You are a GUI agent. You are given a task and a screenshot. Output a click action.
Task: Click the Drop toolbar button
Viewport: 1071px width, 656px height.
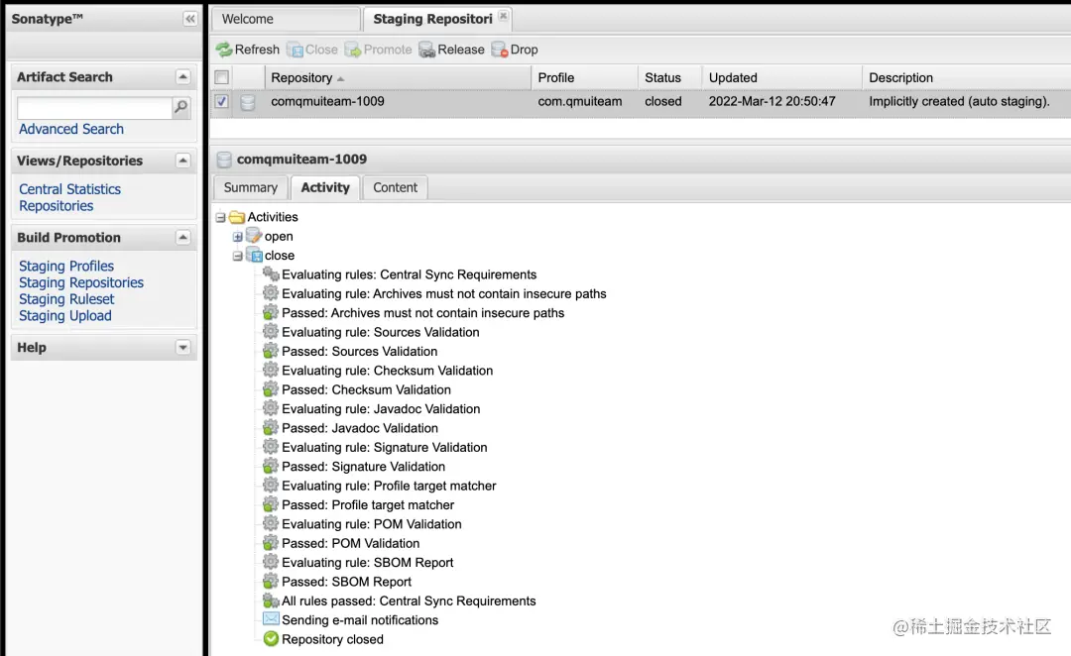tap(515, 50)
